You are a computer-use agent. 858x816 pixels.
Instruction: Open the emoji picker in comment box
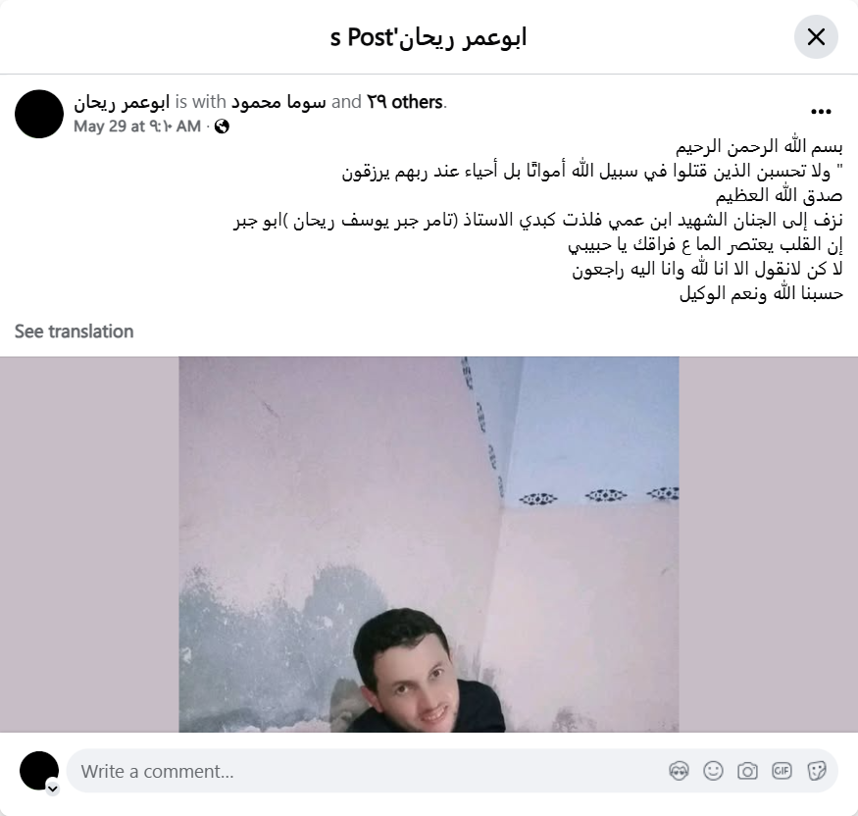[x=713, y=771]
